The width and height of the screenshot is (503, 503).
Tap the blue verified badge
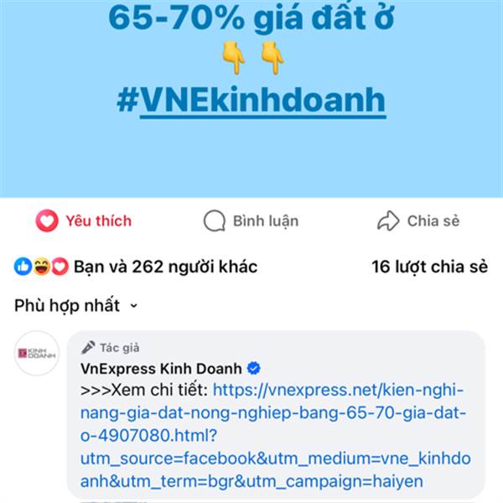[x=254, y=368]
